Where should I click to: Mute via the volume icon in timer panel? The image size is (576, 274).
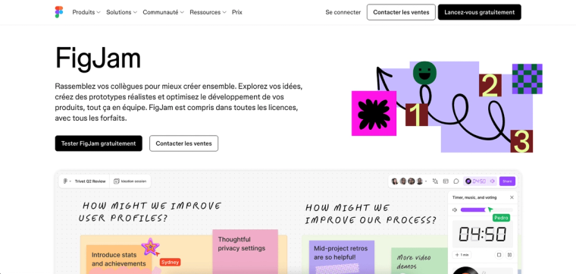(455, 209)
